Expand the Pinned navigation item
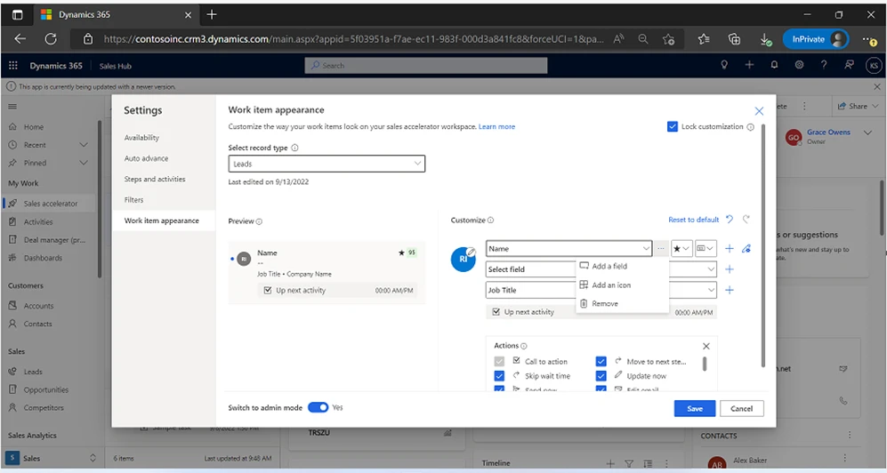Image resolution: width=887 pixels, height=473 pixels. point(83,163)
